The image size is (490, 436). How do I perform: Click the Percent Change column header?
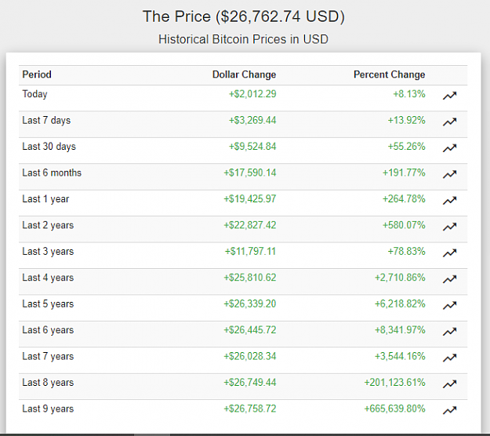(389, 74)
